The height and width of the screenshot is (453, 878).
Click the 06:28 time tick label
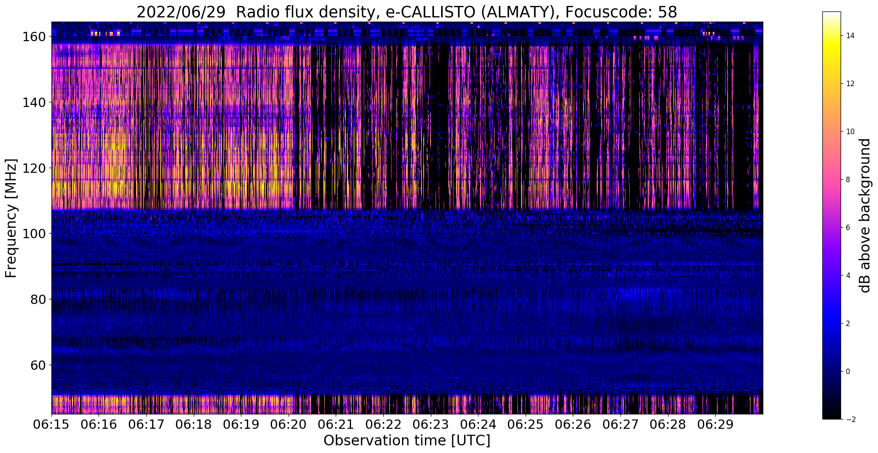[668, 424]
